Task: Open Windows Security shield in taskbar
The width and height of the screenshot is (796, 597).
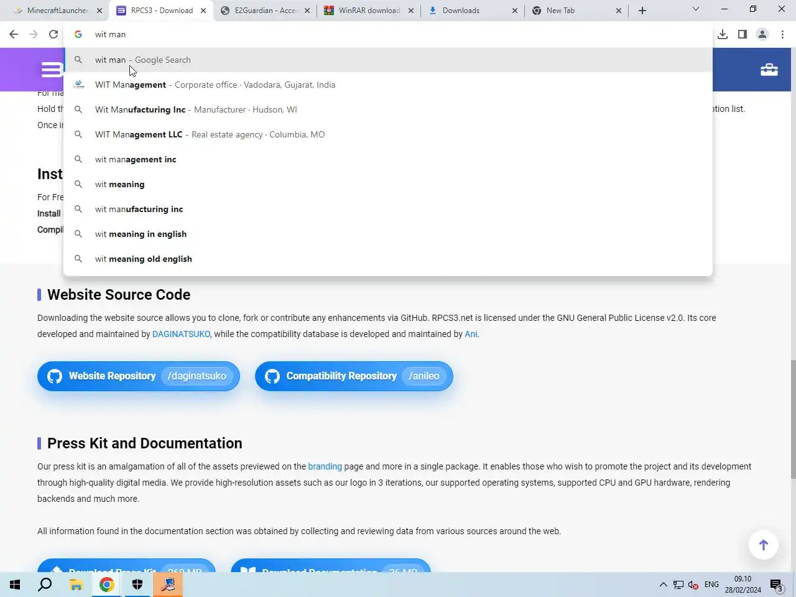Action: [137, 585]
